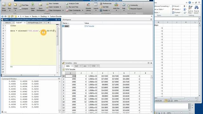Click the Run and Time button

coord(72,7)
